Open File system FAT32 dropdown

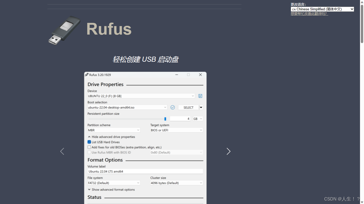(114, 183)
